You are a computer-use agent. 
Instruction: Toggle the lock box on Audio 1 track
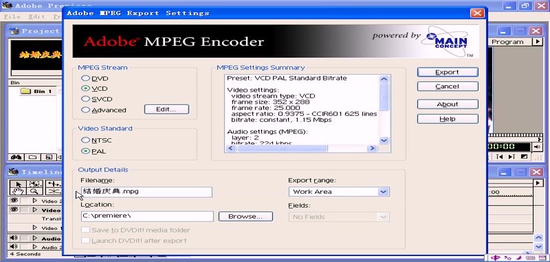(24, 238)
